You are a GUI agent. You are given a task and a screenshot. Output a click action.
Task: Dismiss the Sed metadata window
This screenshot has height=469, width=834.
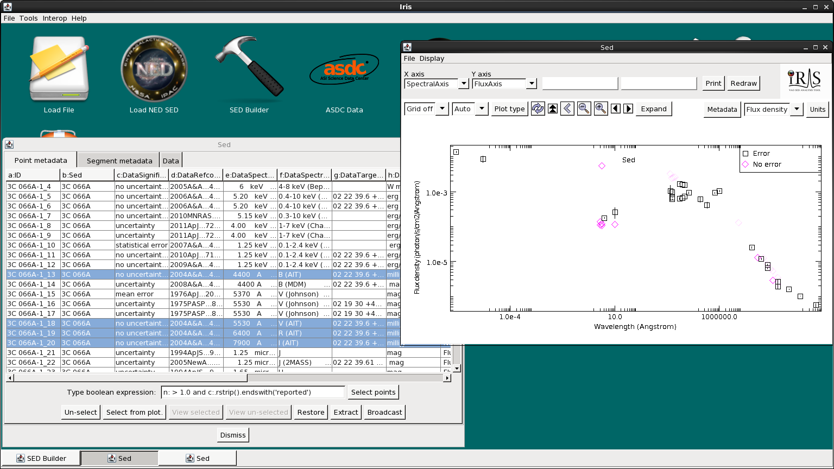233,435
